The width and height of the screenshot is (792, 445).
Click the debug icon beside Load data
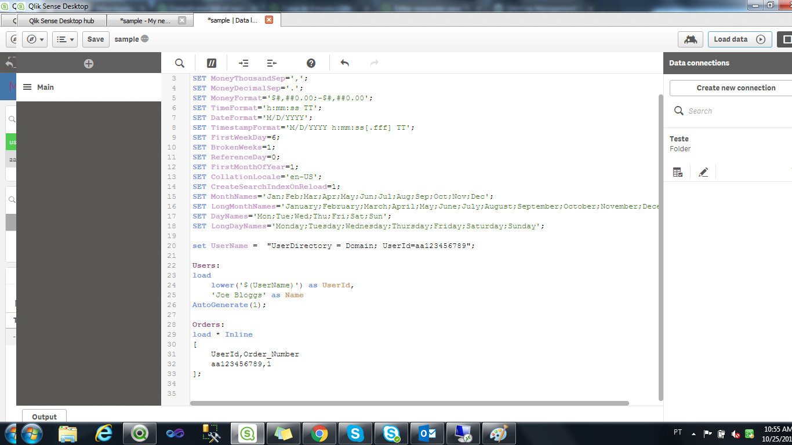(x=690, y=39)
